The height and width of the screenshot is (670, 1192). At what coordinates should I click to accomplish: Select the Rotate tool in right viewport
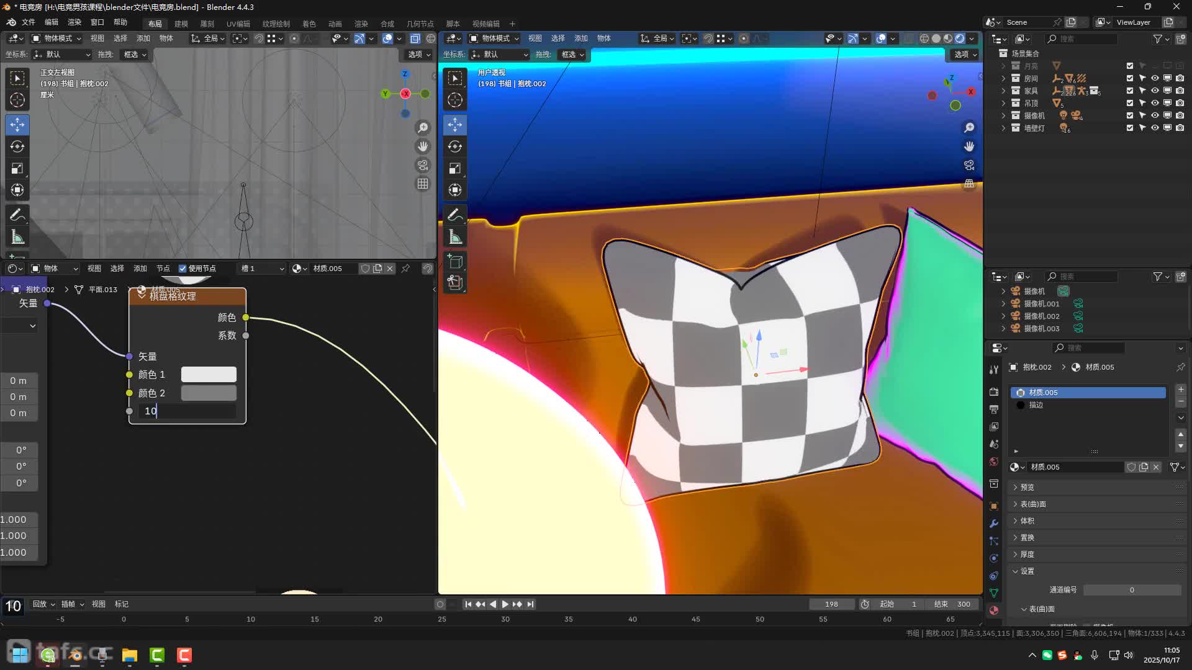[x=455, y=146]
